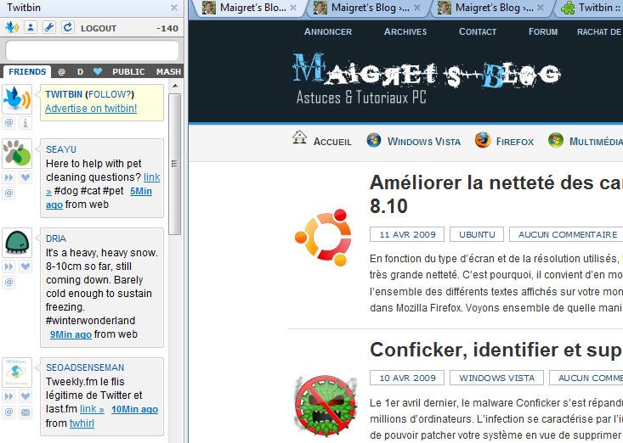Open Forum in blog top menu
This screenshot has width=623, height=443.
(543, 31)
